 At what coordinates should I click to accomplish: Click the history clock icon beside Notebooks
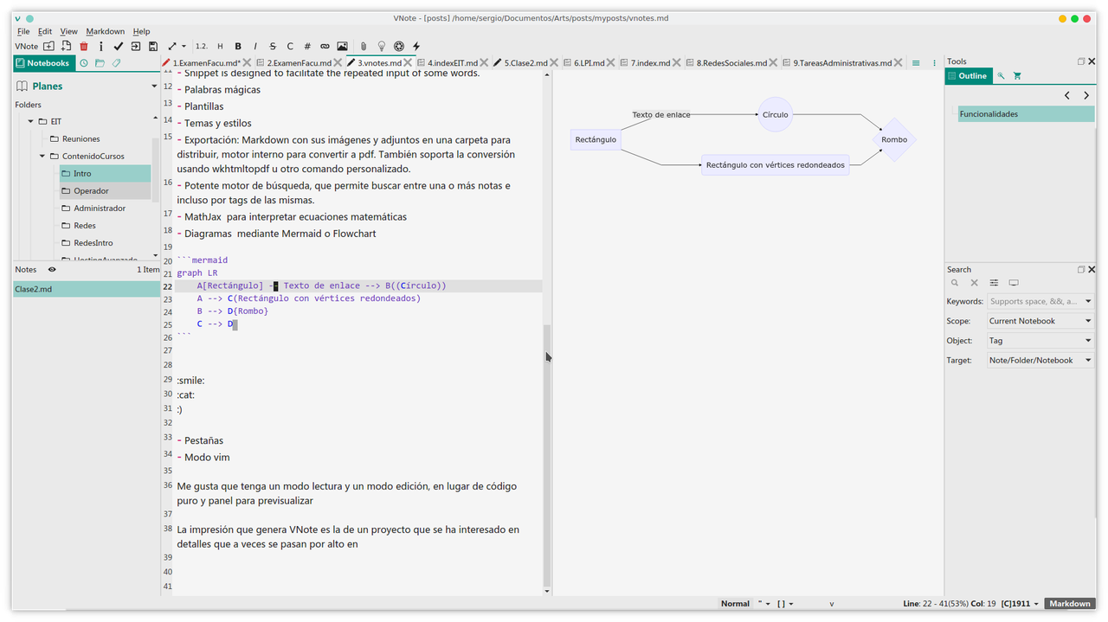[84, 63]
